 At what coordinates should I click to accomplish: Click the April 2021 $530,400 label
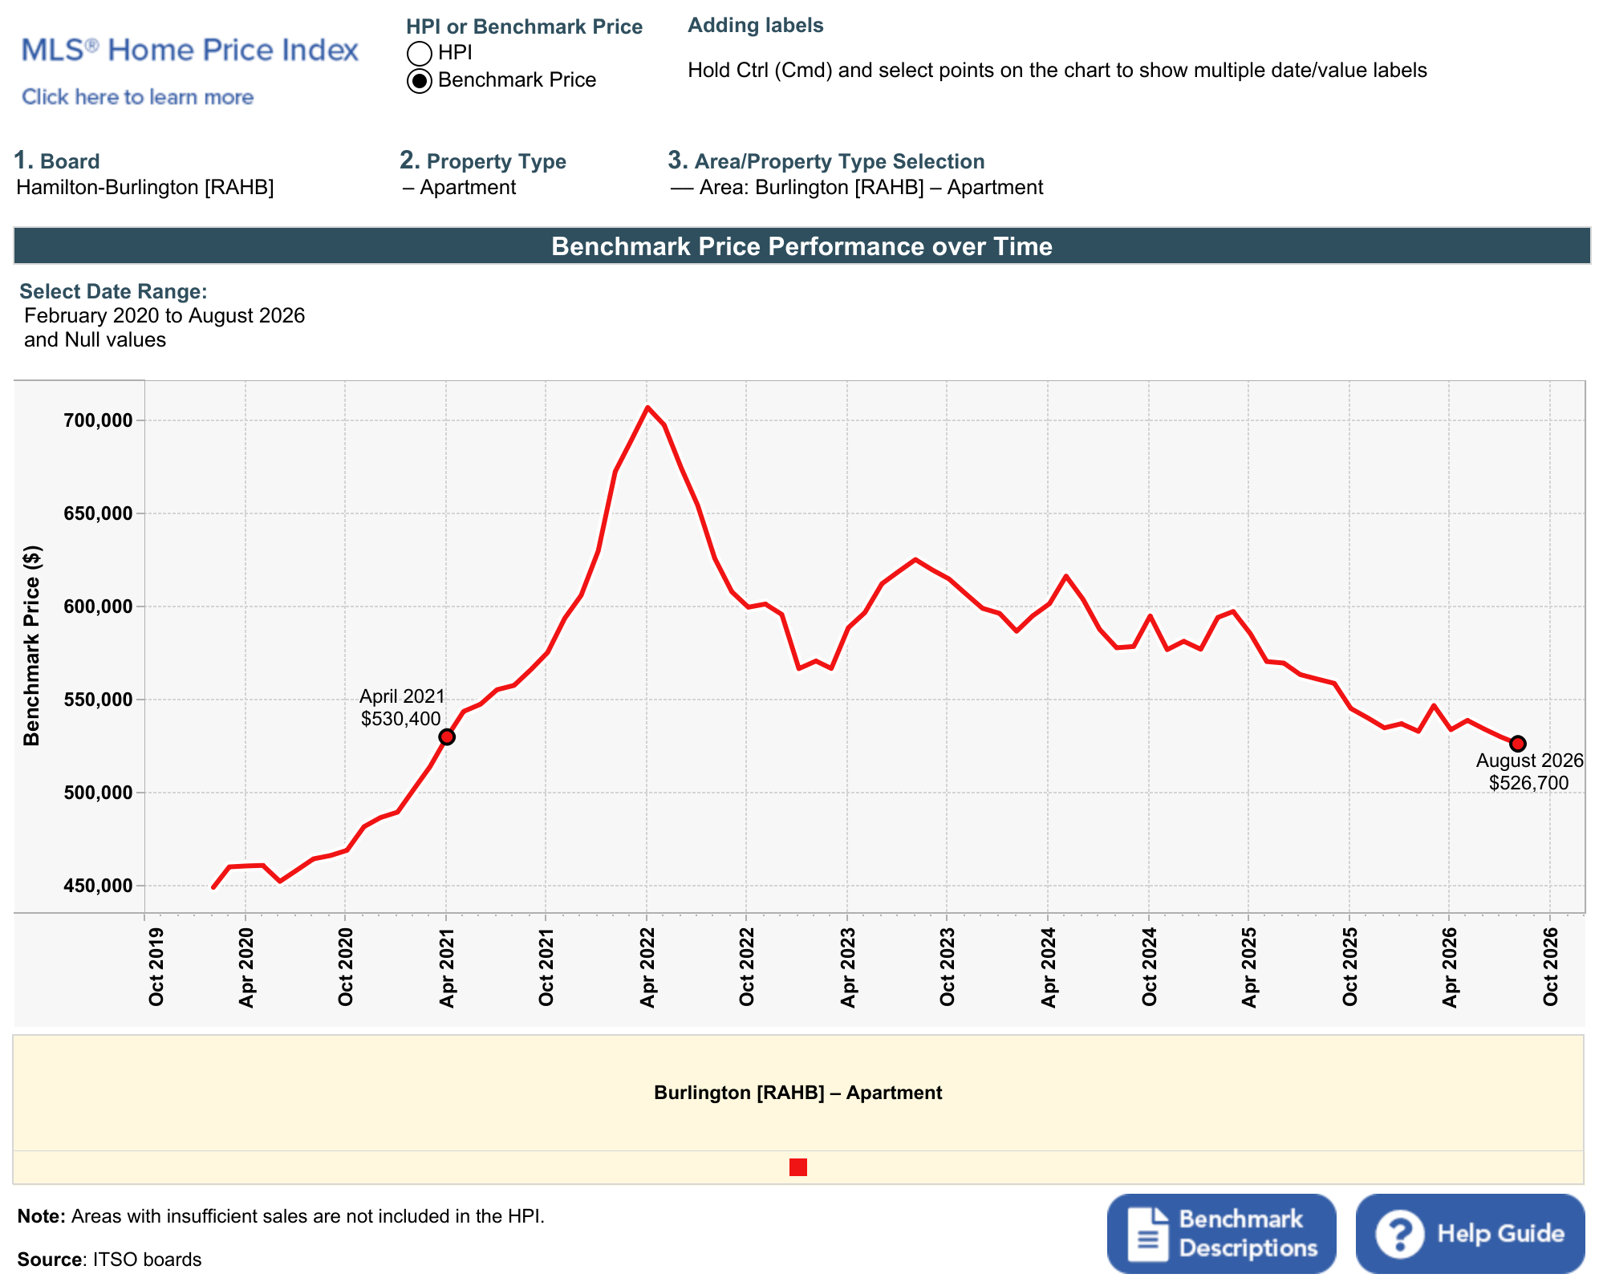(x=401, y=708)
